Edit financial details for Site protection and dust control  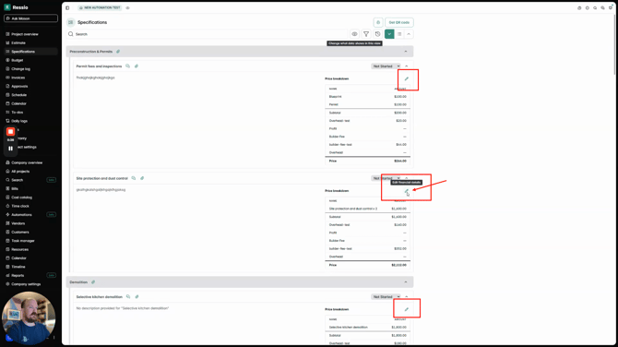click(x=407, y=191)
